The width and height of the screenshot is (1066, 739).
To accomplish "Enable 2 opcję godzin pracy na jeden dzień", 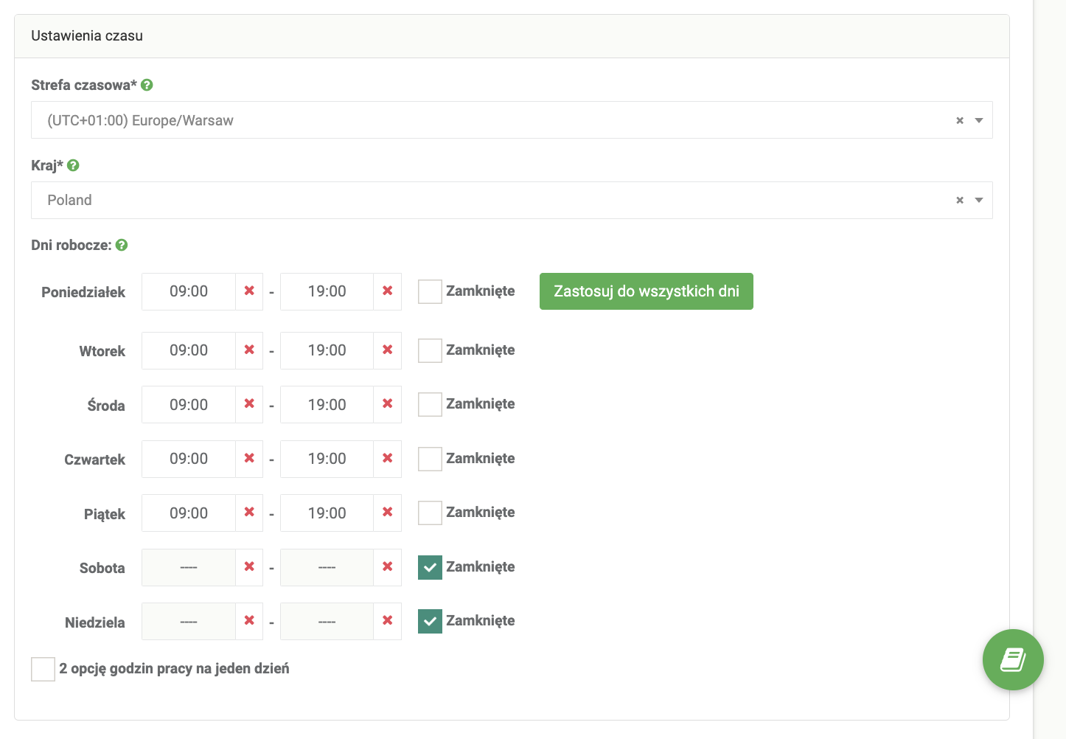I will [43, 669].
